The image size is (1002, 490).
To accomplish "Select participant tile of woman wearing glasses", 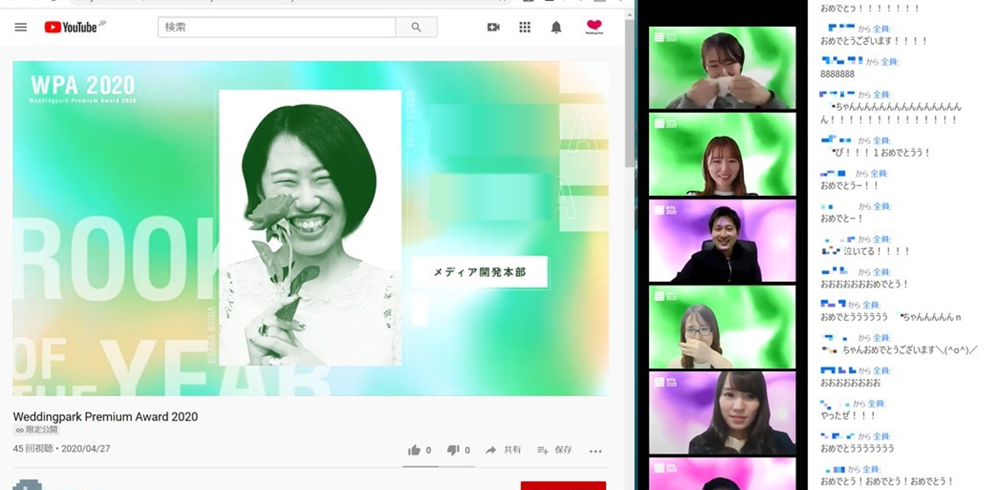I will (x=722, y=327).
